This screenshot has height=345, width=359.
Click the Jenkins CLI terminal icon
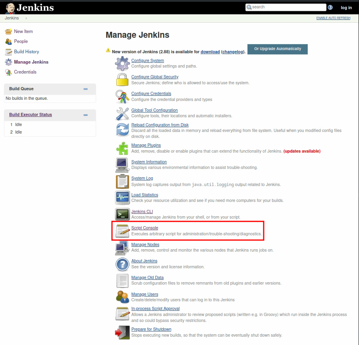(122, 214)
